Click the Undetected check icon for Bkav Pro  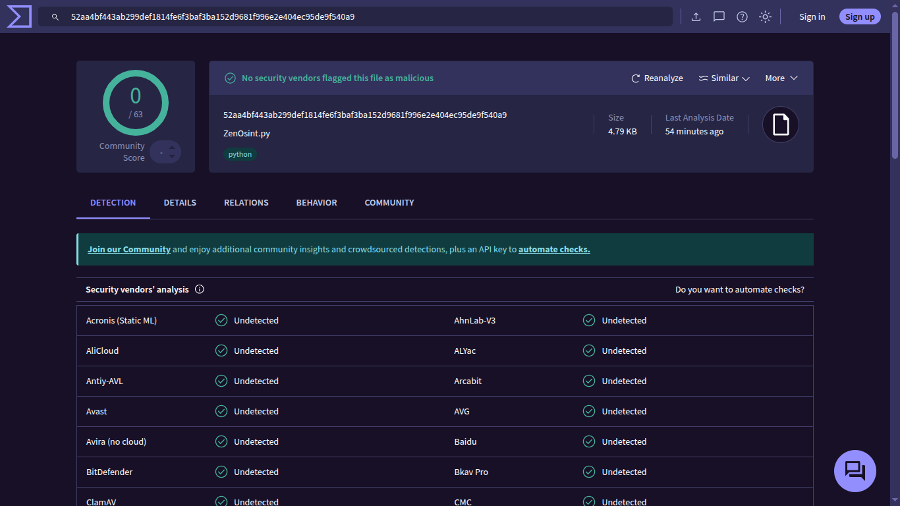click(x=589, y=472)
